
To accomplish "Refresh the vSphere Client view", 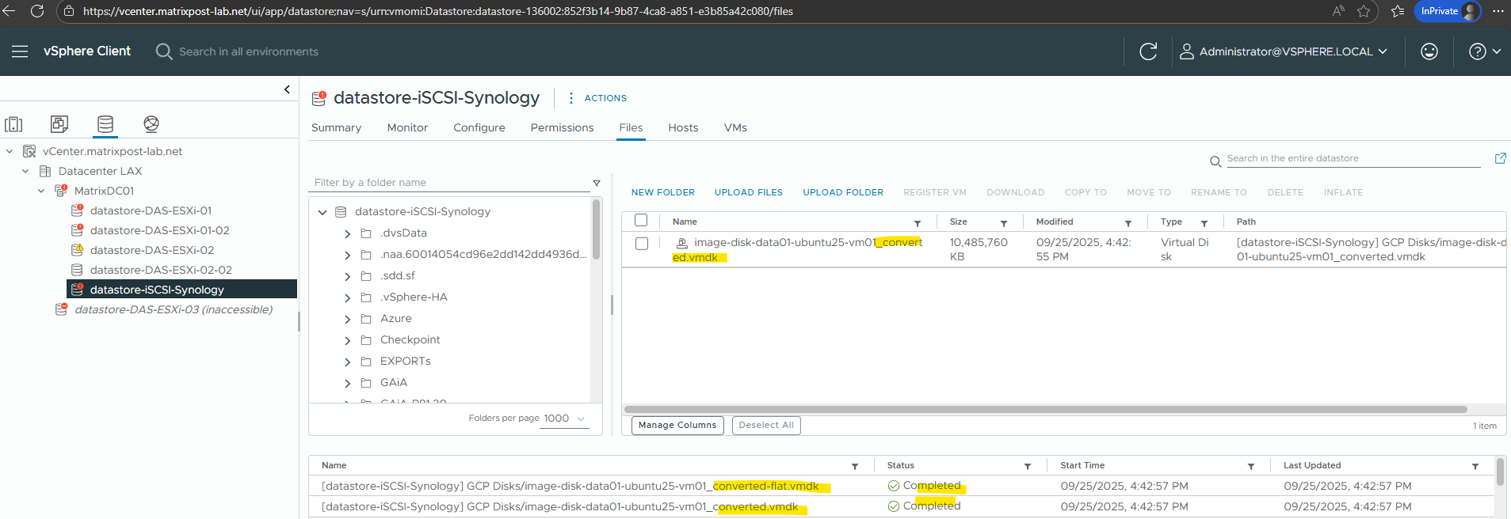I will point(1148,51).
